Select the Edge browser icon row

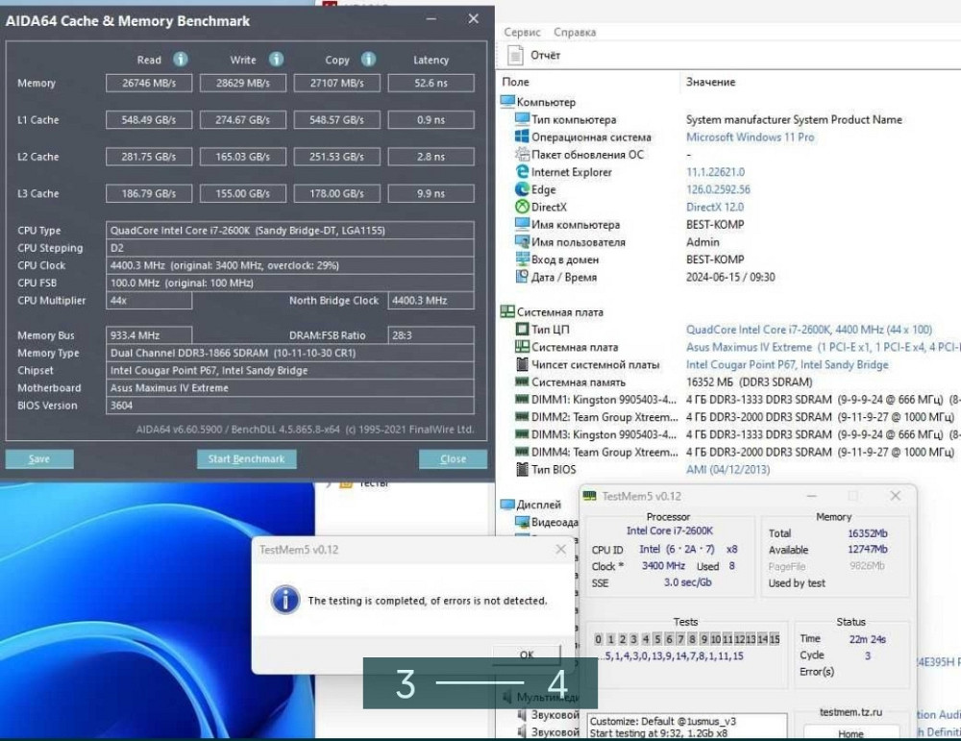[523, 189]
